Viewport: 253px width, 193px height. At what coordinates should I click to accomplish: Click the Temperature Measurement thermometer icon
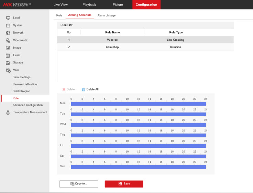(x=8, y=112)
